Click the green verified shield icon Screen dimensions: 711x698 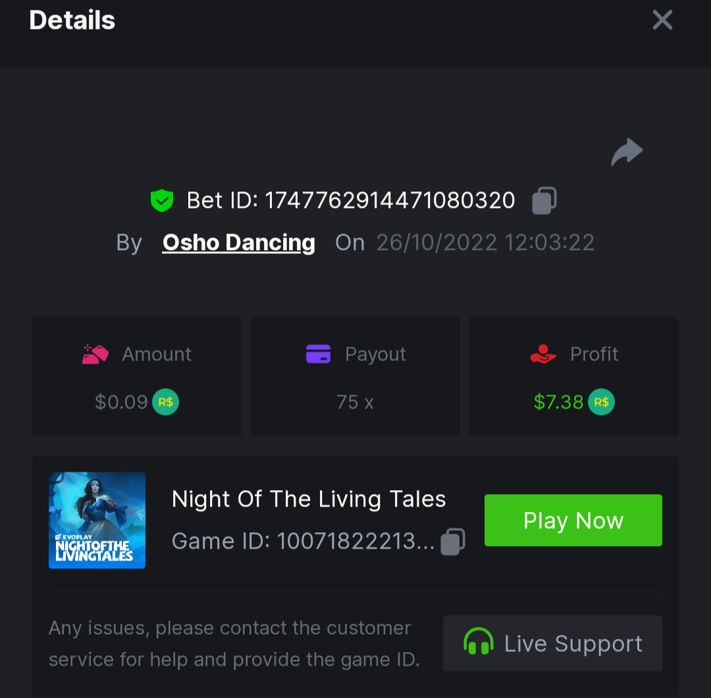[161, 200]
